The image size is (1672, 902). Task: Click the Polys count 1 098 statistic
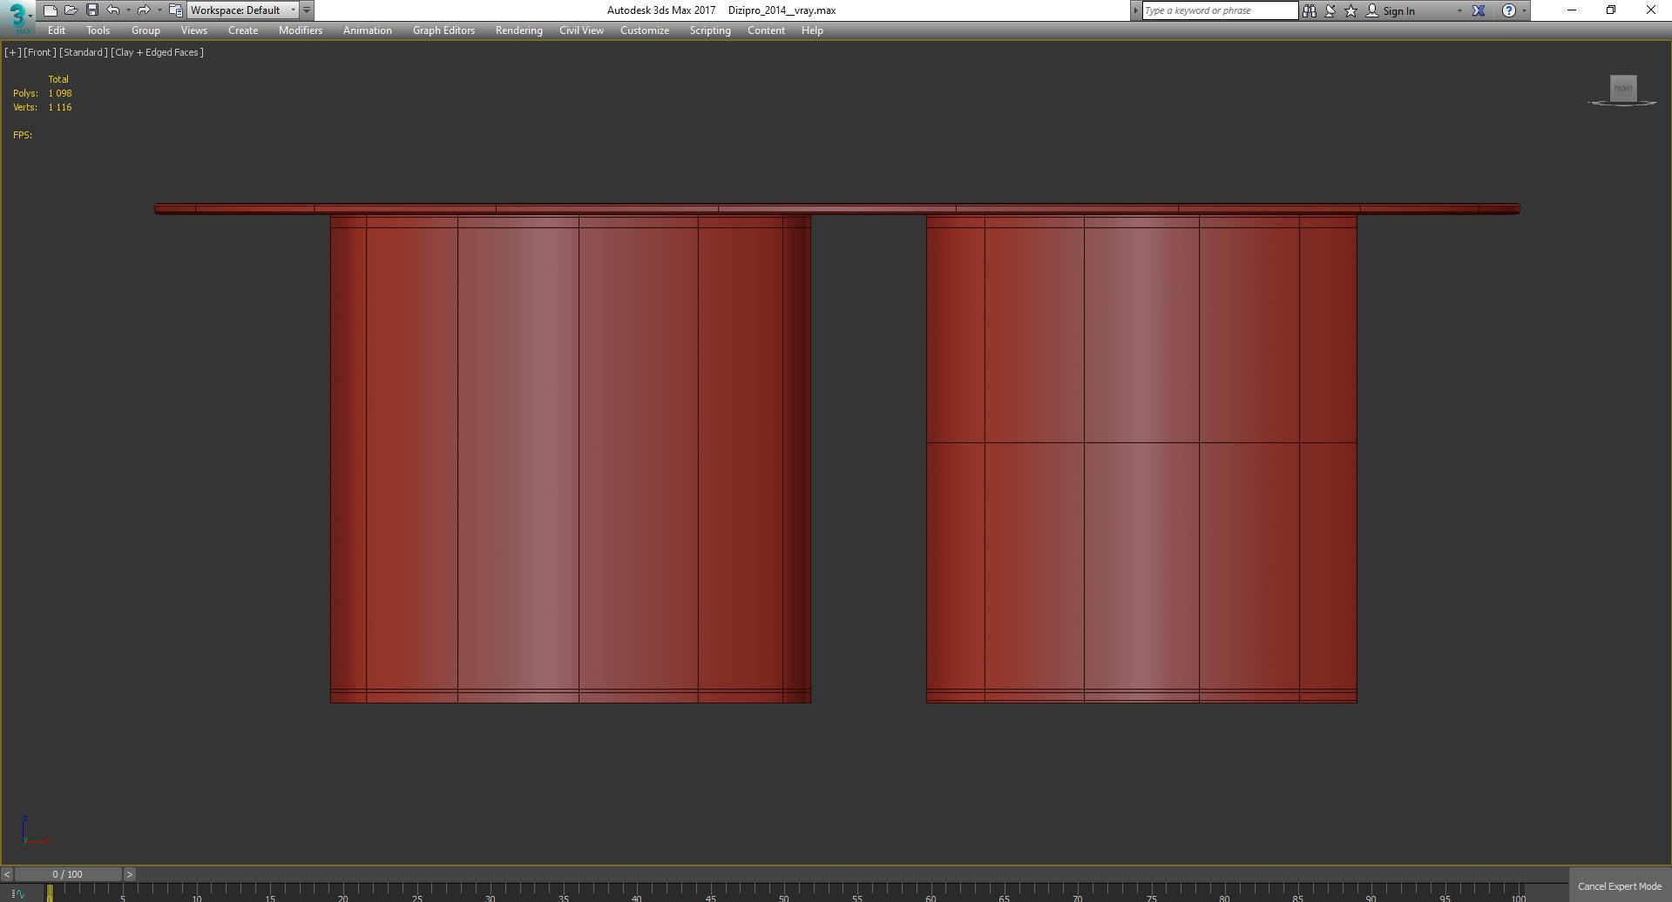point(60,93)
